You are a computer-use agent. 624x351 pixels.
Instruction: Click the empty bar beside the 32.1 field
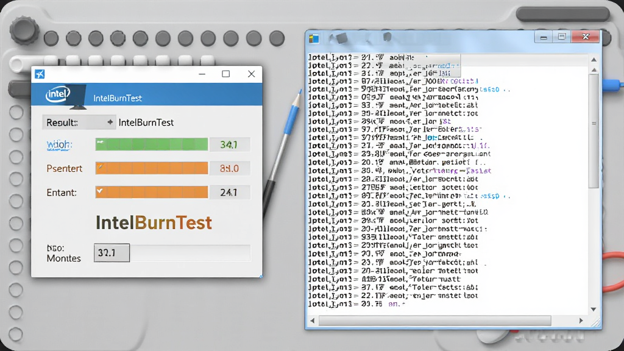click(x=190, y=253)
